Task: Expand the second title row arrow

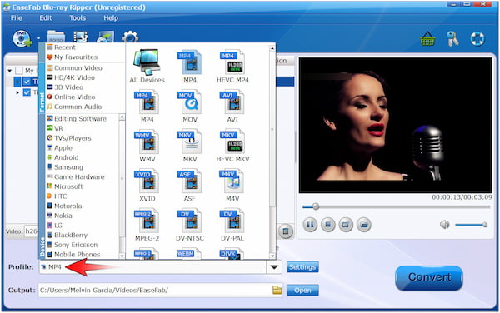Action: click(x=17, y=92)
